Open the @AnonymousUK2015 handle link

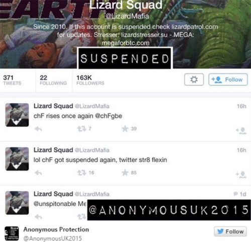(53, 238)
